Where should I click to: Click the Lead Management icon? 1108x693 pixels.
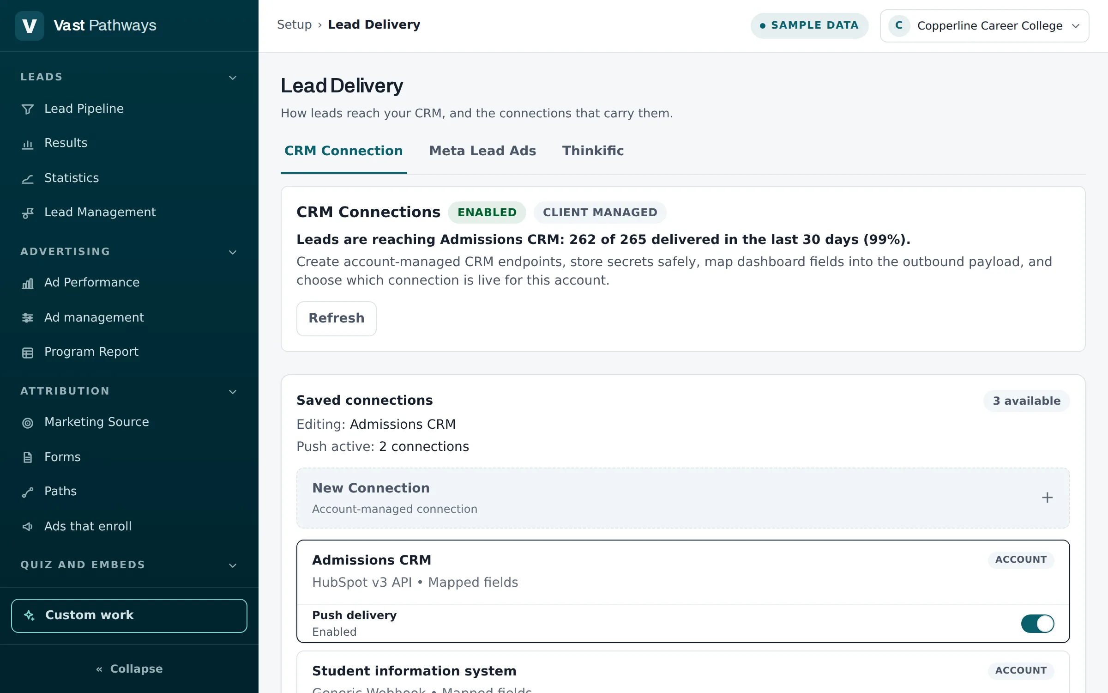coord(28,213)
